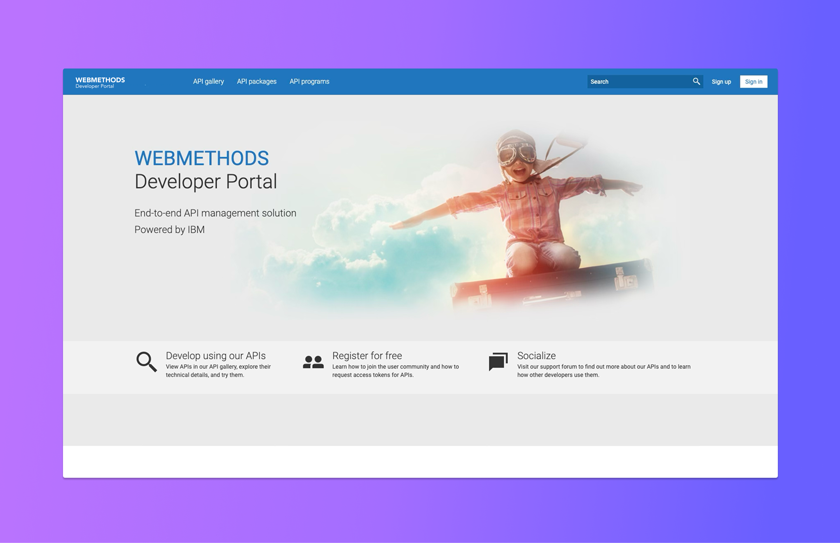This screenshot has width=840, height=543.
Task: Click the 'Powered by IBM' text
Action: [169, 230]
